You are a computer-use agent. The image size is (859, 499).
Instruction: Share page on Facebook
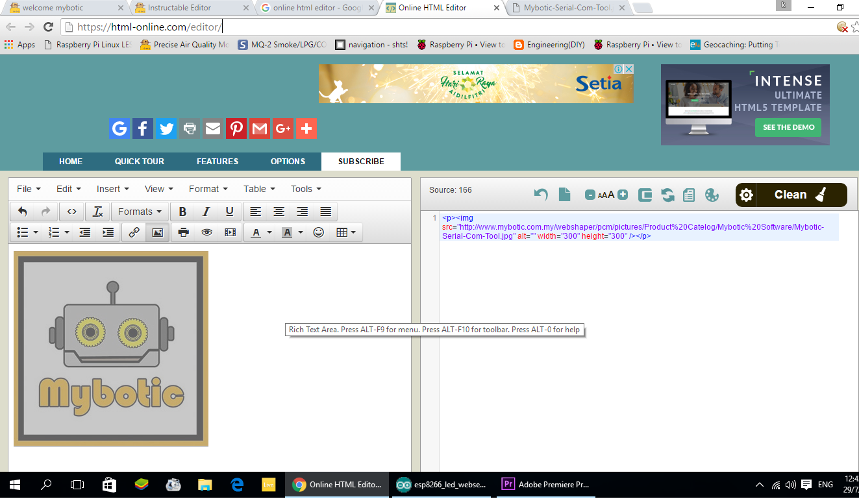(x=143, y=128)
